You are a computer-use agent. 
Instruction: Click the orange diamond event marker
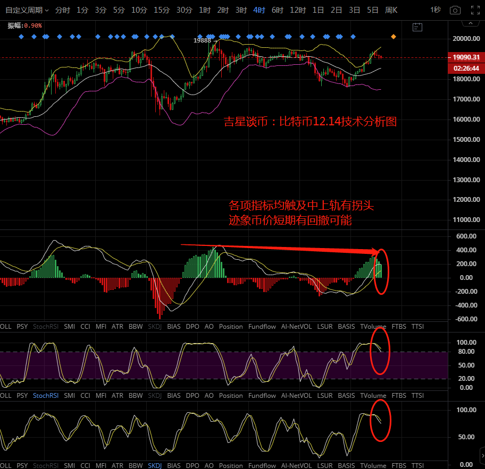394,37
